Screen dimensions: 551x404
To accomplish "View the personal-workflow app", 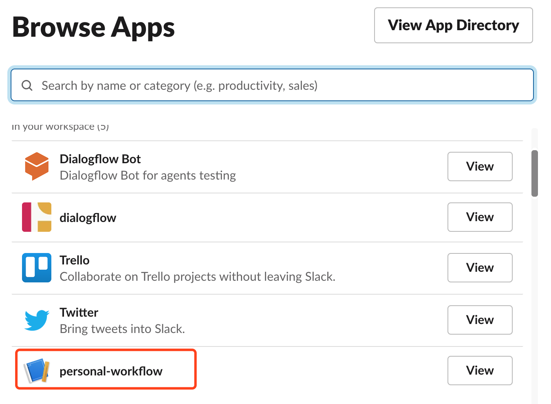I will [480, 371].
